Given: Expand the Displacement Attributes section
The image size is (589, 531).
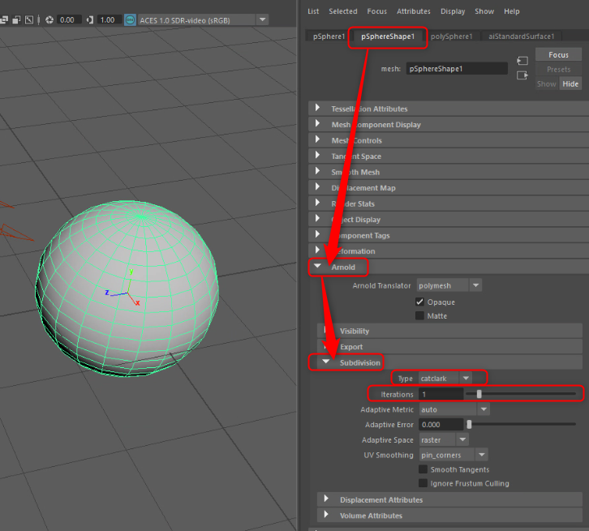Looking at the screenshot, I should tap(449, 499).
